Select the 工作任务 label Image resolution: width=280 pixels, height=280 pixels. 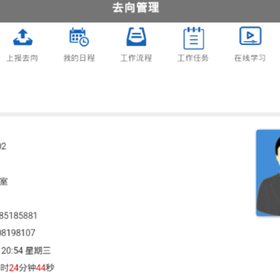(x=193, y=58)
